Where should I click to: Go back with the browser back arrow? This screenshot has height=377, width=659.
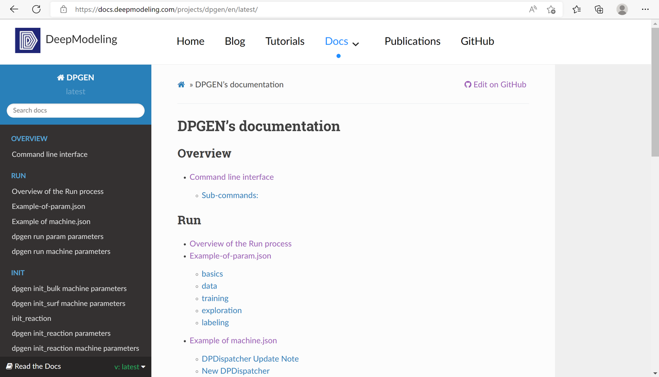14,9
